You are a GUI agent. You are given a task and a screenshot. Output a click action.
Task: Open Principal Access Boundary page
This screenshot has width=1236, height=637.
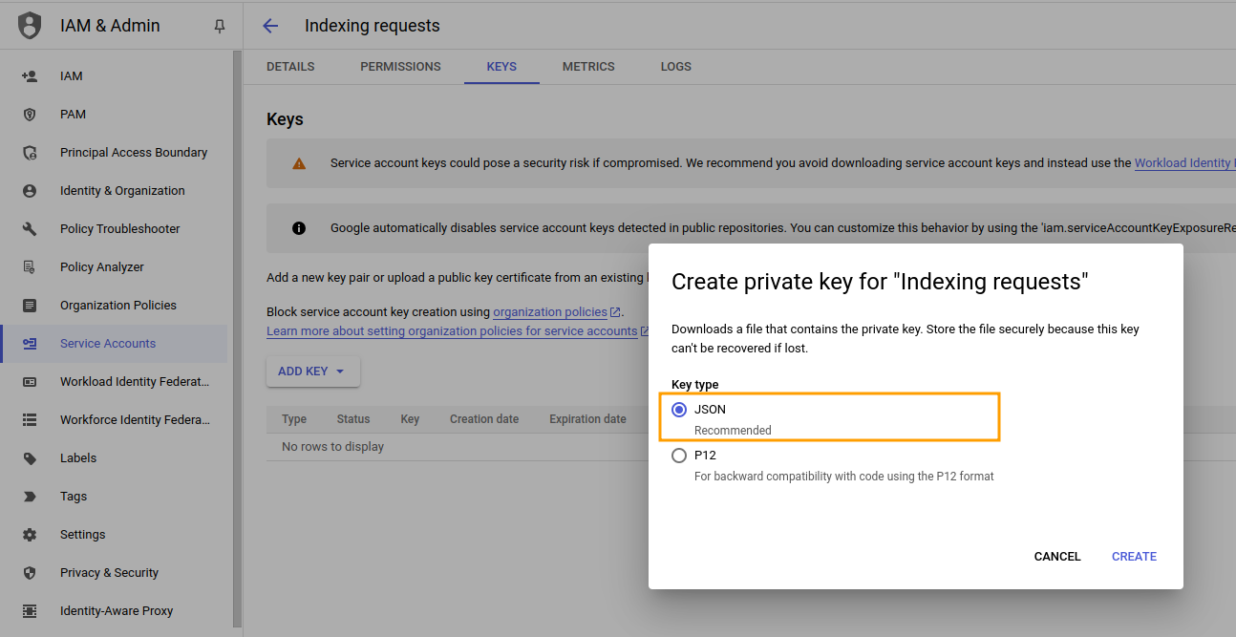[114, 152]
